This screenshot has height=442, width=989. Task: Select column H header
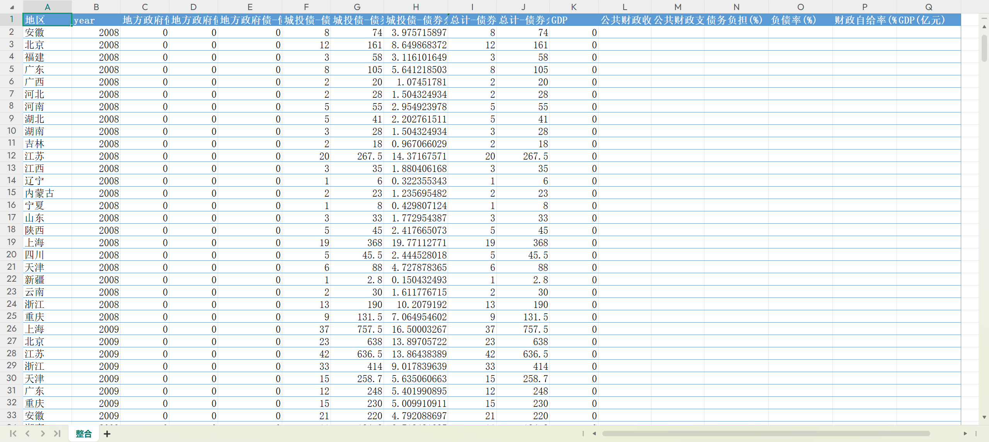tap(416, 7)
